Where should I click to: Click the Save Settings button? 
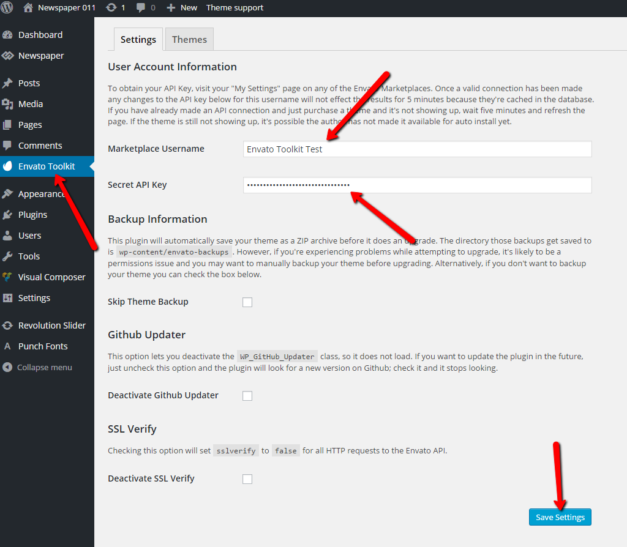click(560, 517)
